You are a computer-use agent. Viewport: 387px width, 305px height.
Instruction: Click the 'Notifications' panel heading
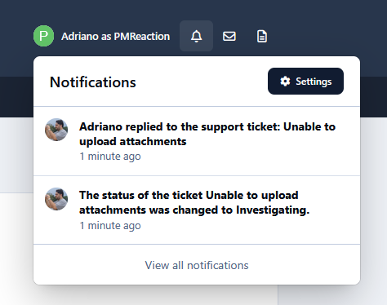pyautogui.click(x=93, y=82)
